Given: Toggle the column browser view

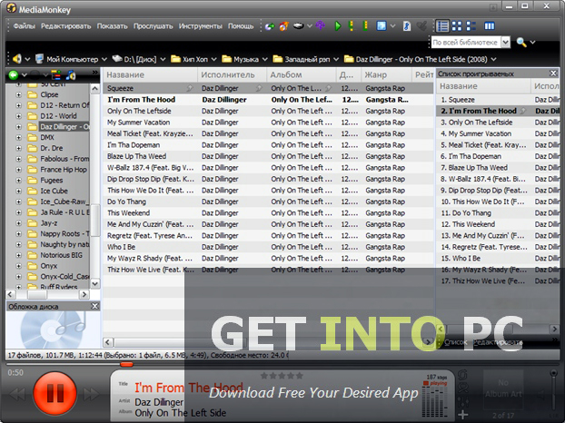Looking at the screenshot, I should (x=490, y=26).
